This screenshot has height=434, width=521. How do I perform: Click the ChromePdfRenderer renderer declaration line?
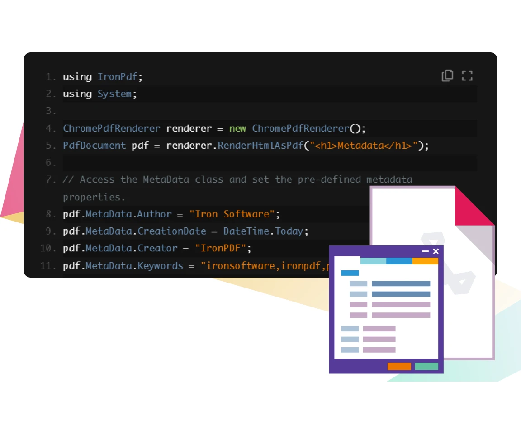(214, 128)
